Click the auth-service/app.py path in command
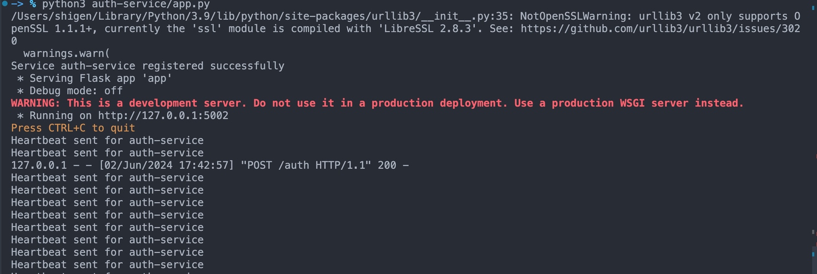Screen dimensions: 817x274 (x=151, y=3)
